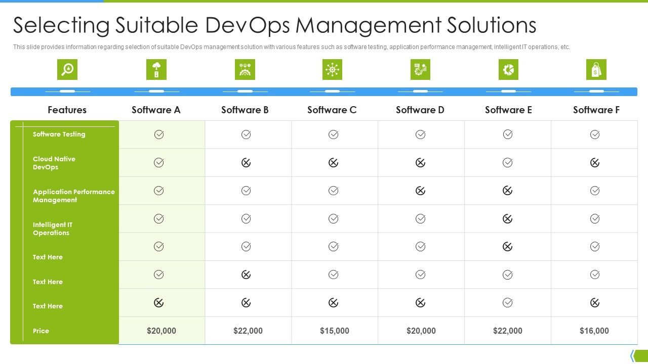Click Software A's $20,000 price
This screenshot has width=648, height=364.
(x=161, y=331)
